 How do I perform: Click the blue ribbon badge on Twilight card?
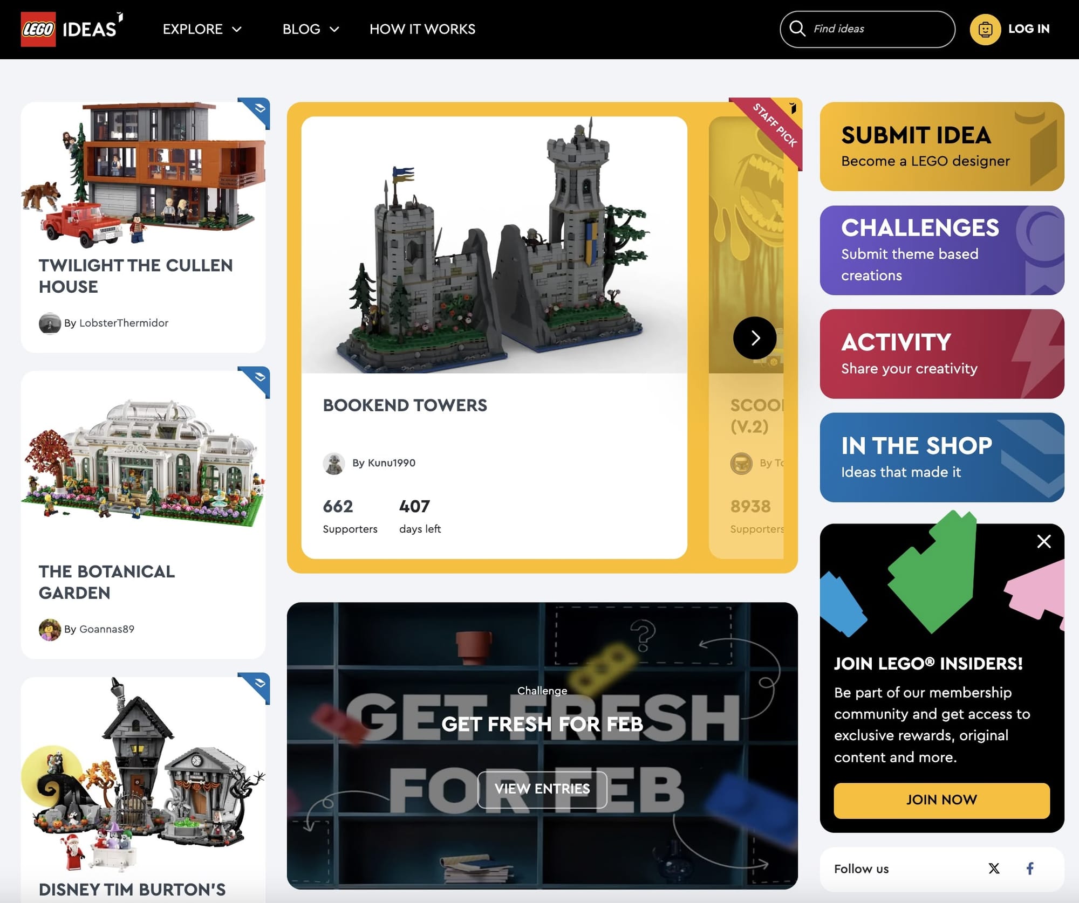pyautogui.click(x=255, y=112)
